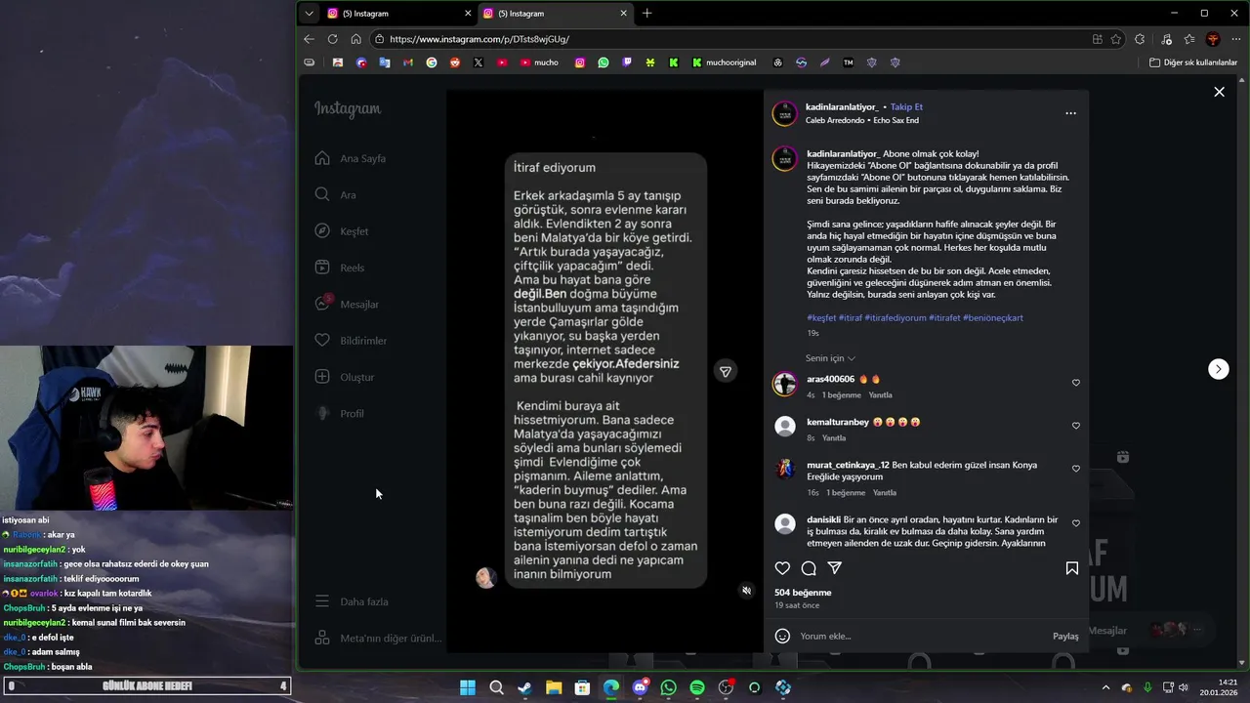This screenshot has width=1250, height=703.
Task: Expand the Senin için comments filter
Action: pos(830,358)
